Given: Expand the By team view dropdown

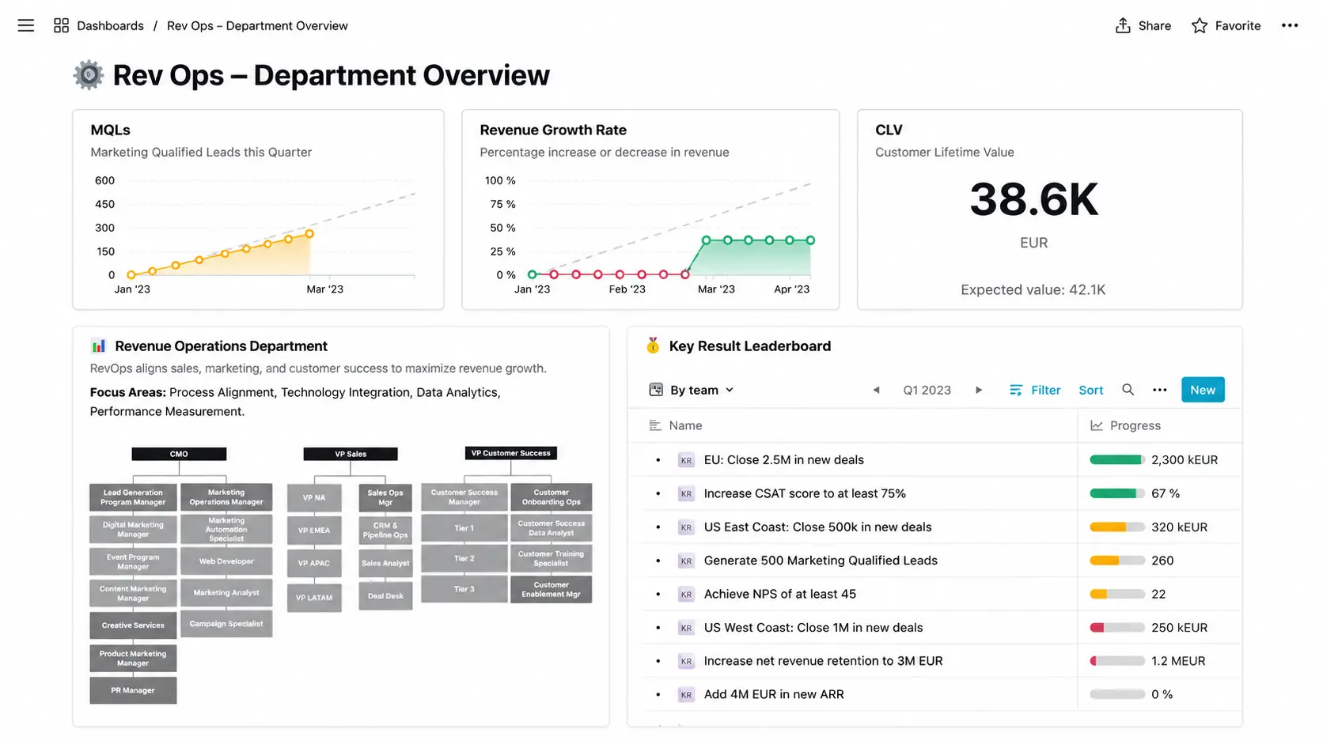Looking at the screenshot, I should click(x=692, y=390).
